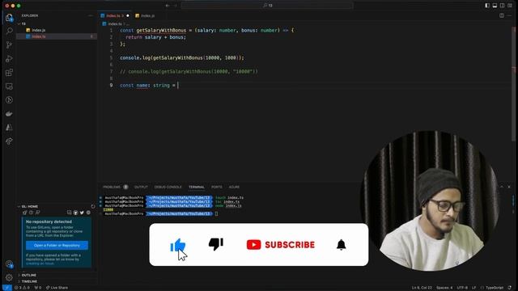Open the Explorer More Actions ellipsis

tap(91, 15)
